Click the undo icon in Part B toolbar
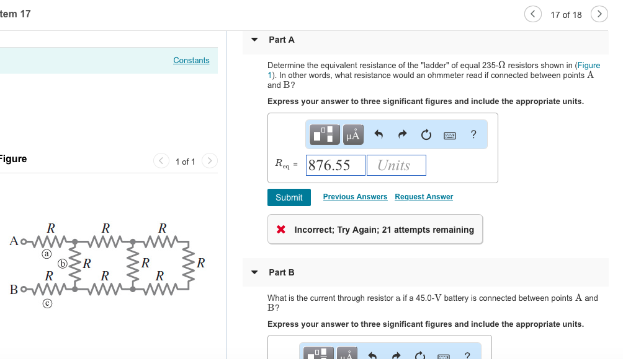This screenshot has height=359, width=623. (x=373, y=354)
